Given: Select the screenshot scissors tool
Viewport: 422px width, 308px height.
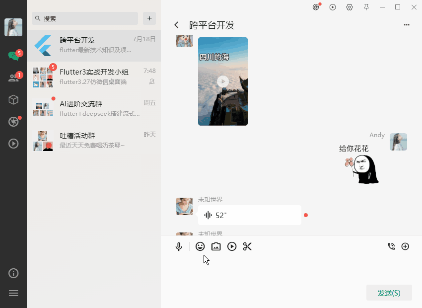Looking at the screenshot, I should (x=247, y=246).
